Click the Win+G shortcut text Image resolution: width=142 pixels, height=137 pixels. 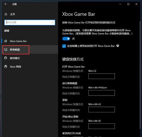tap(92, 71)
